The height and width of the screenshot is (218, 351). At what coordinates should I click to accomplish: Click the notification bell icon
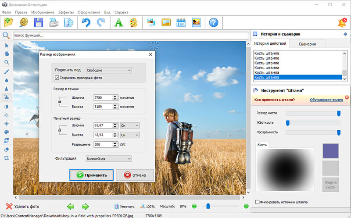(x=342, y=22)
